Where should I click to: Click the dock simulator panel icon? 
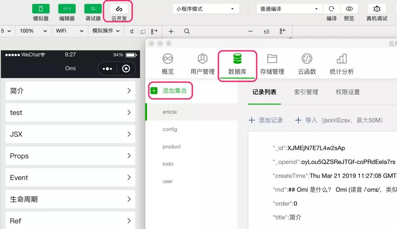(154, 31)
